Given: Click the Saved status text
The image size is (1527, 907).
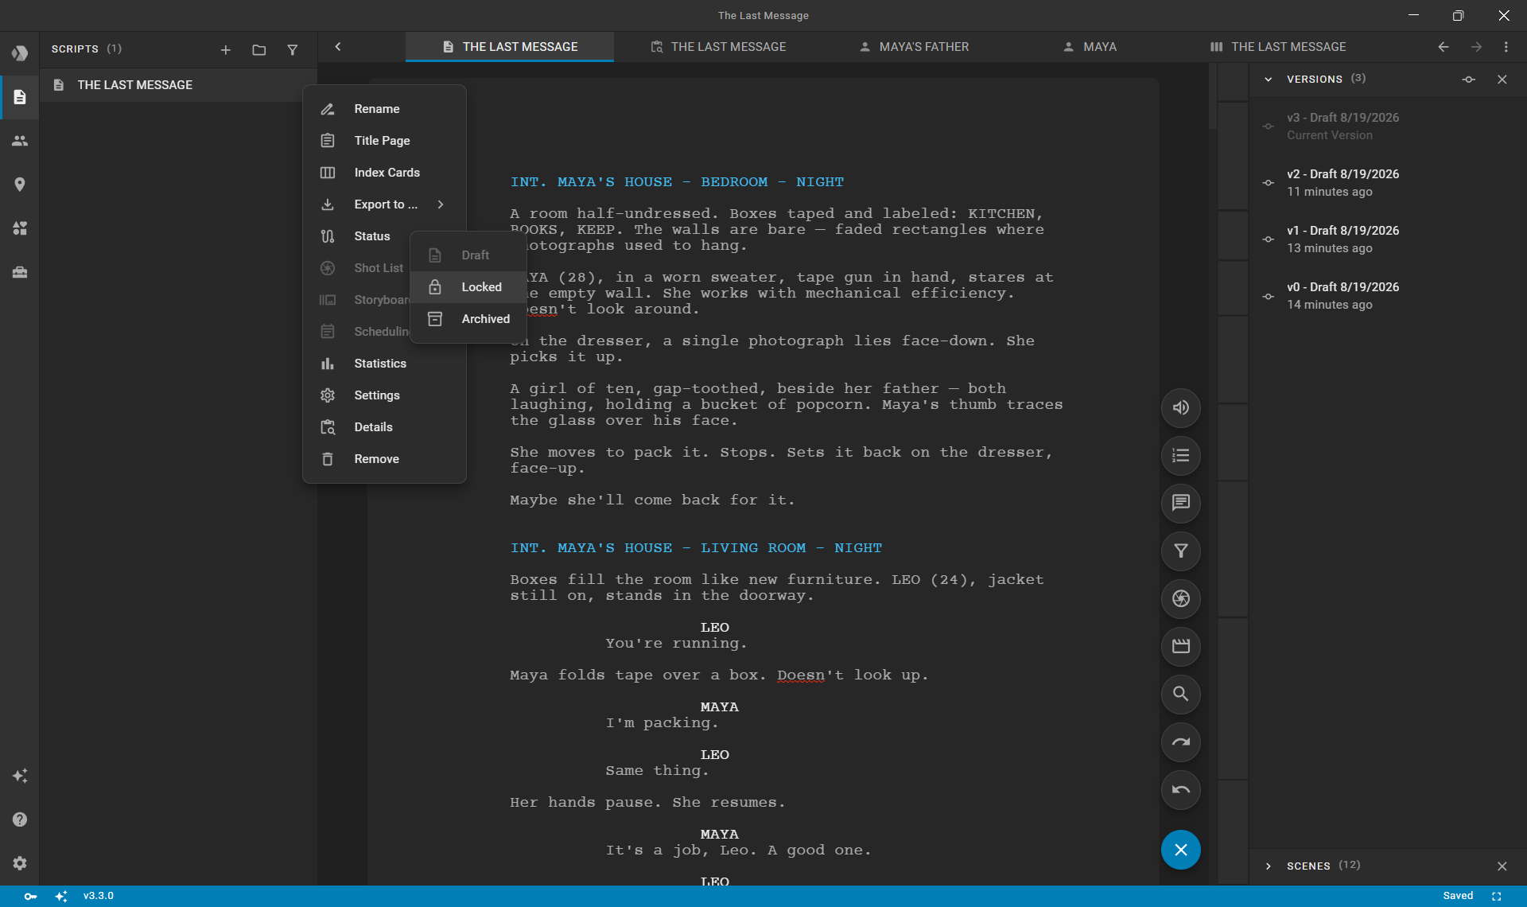Looking at the screenshot, I should click(x=1458, y=897).
